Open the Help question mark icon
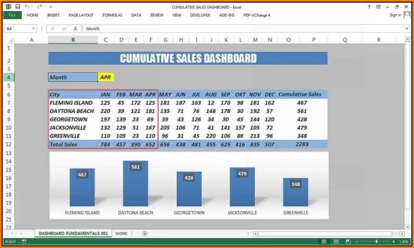The height and width of the screenshot is (248, 414). [370, 6]
